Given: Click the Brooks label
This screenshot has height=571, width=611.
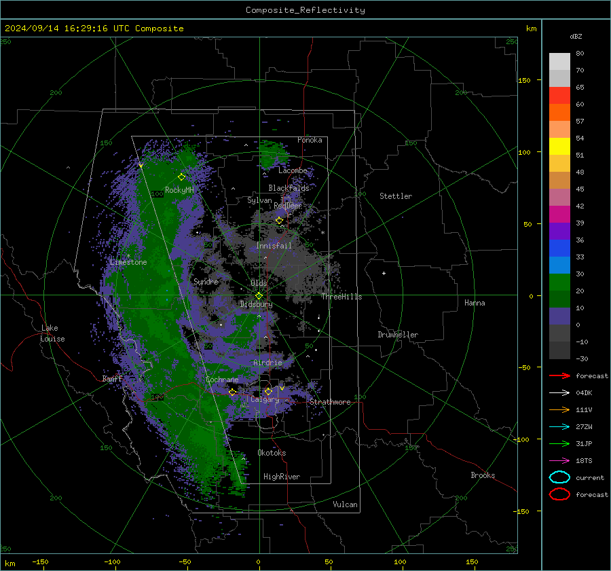Looking at the screenshot, I should point(483,475).
